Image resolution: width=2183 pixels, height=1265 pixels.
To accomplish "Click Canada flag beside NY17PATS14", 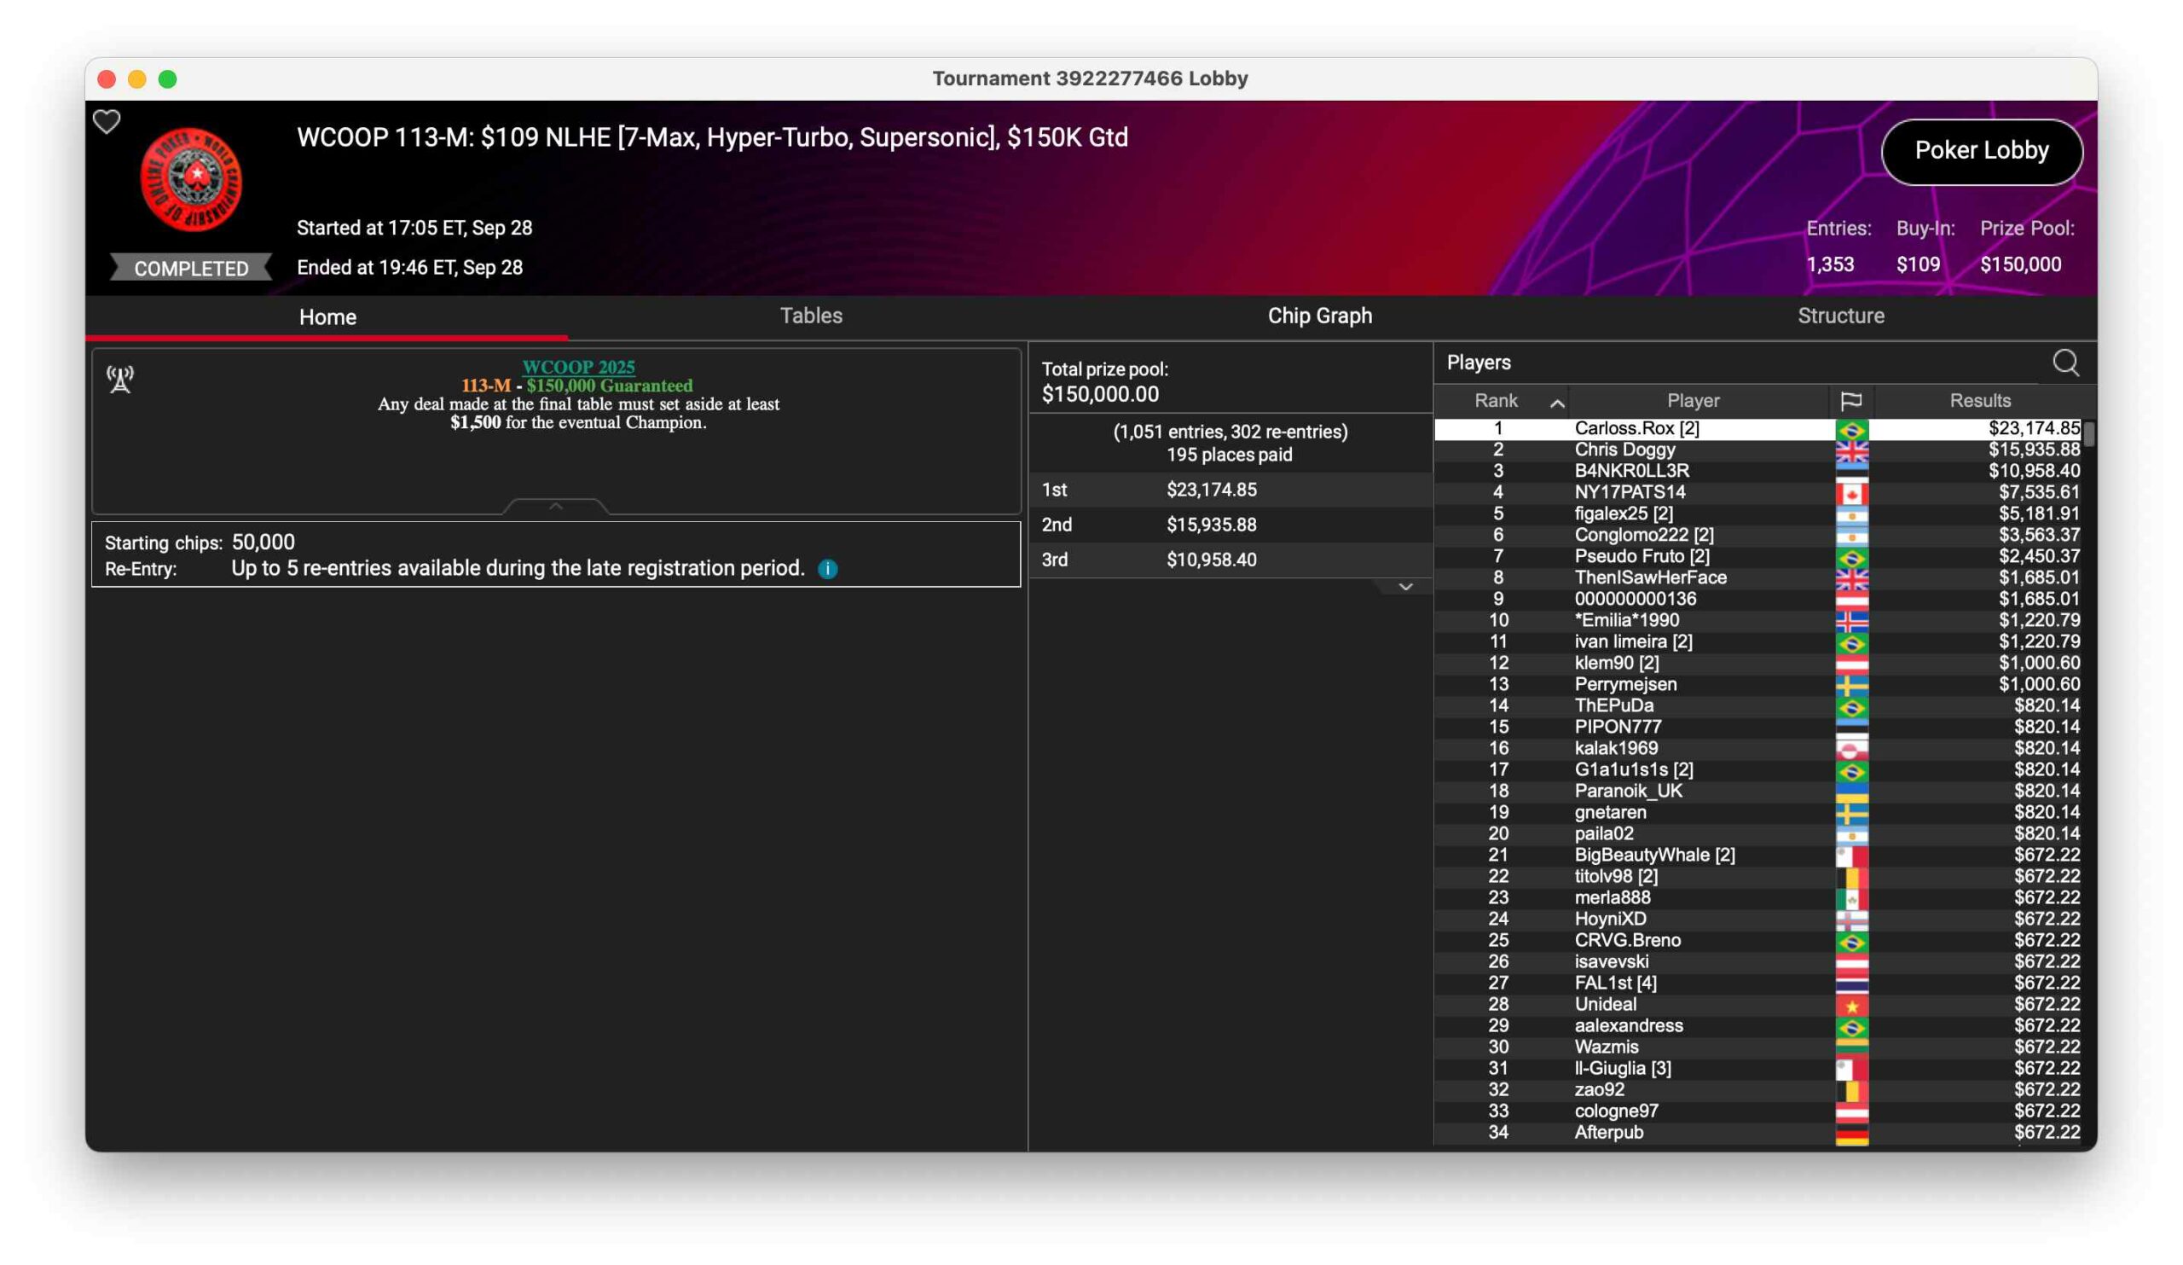I will coord(1851,493).
